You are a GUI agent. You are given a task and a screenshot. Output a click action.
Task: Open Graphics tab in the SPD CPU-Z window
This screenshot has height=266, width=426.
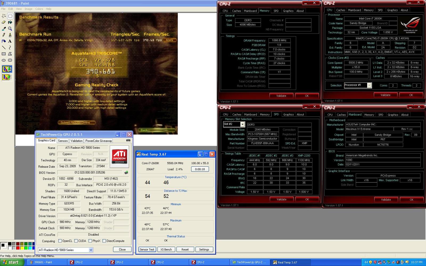[288, 114]
